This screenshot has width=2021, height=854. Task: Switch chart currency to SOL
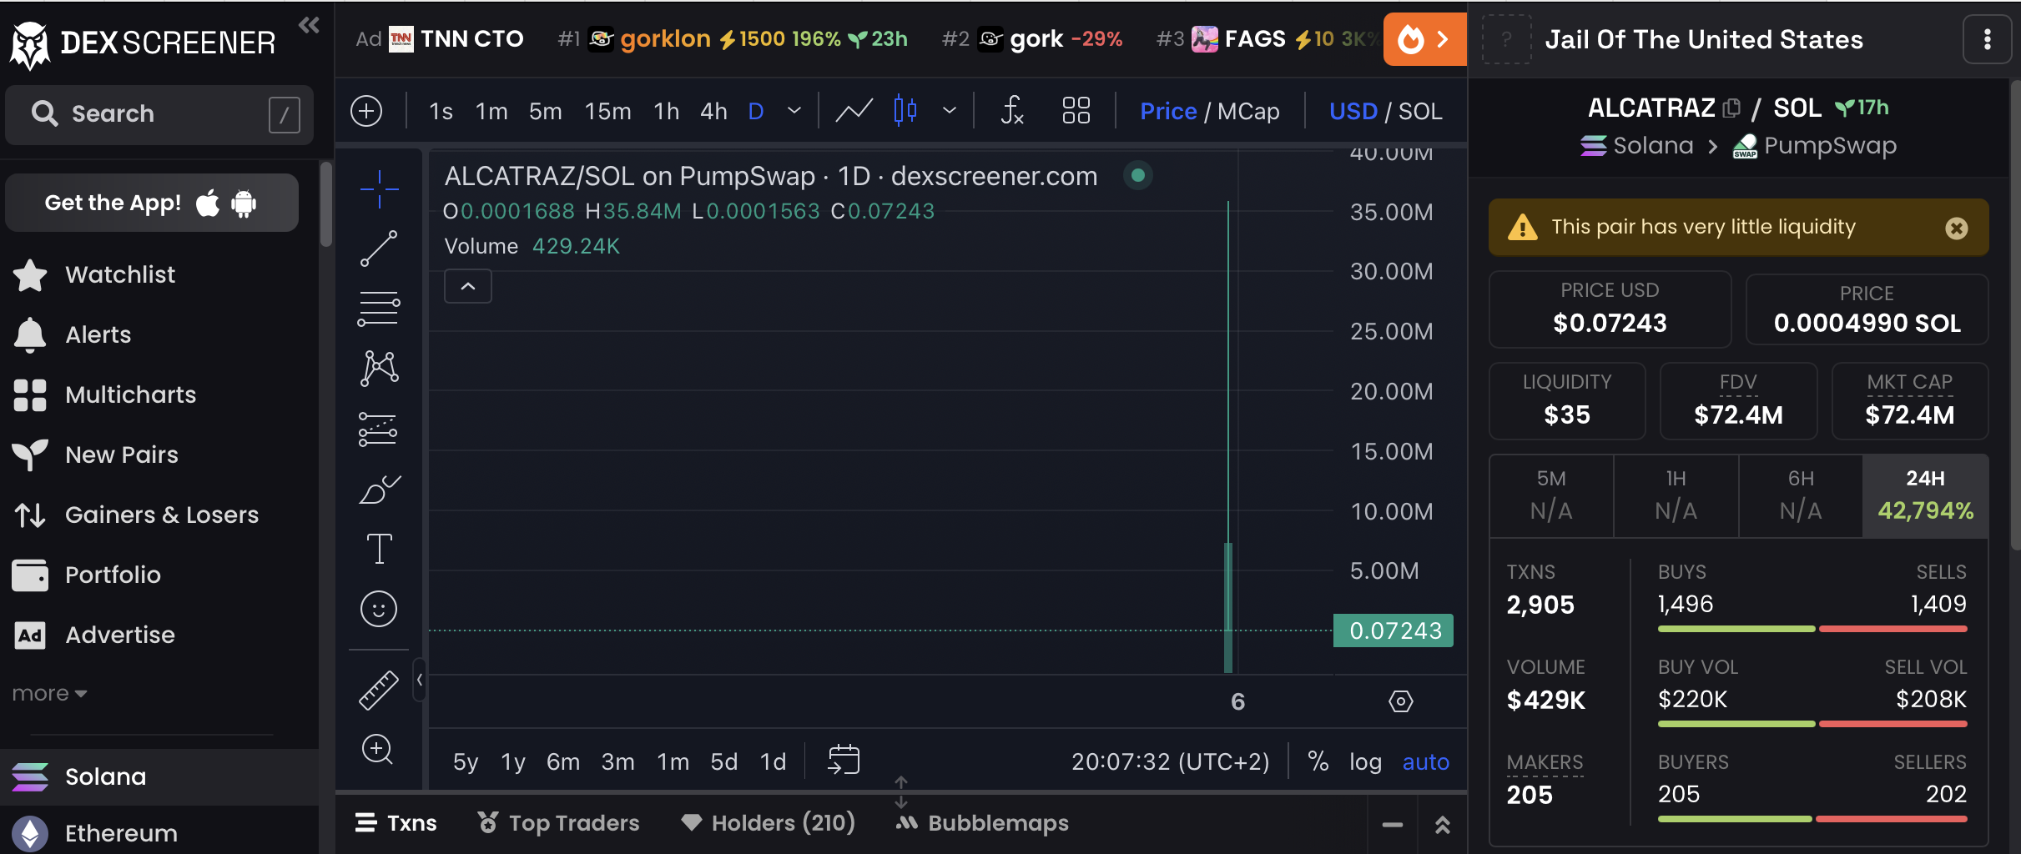pos(1420,111)
